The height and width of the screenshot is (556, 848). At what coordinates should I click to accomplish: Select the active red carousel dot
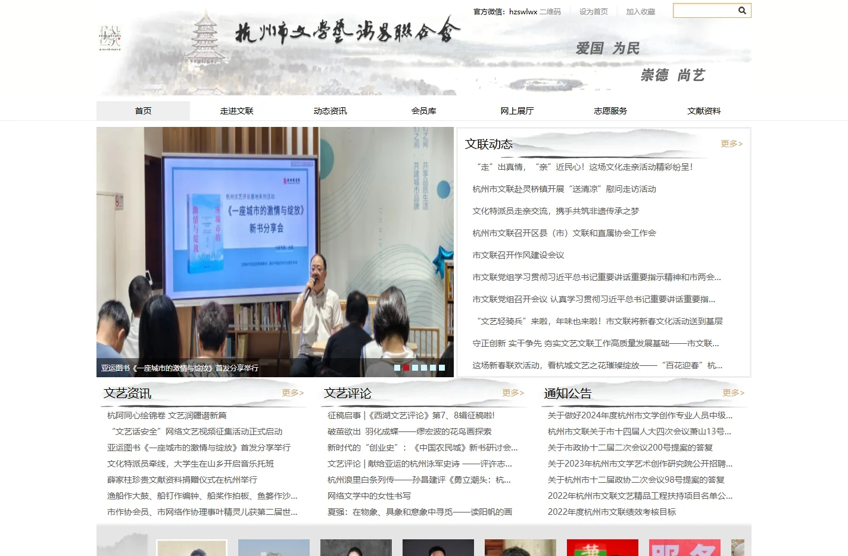tap(406, 368)
